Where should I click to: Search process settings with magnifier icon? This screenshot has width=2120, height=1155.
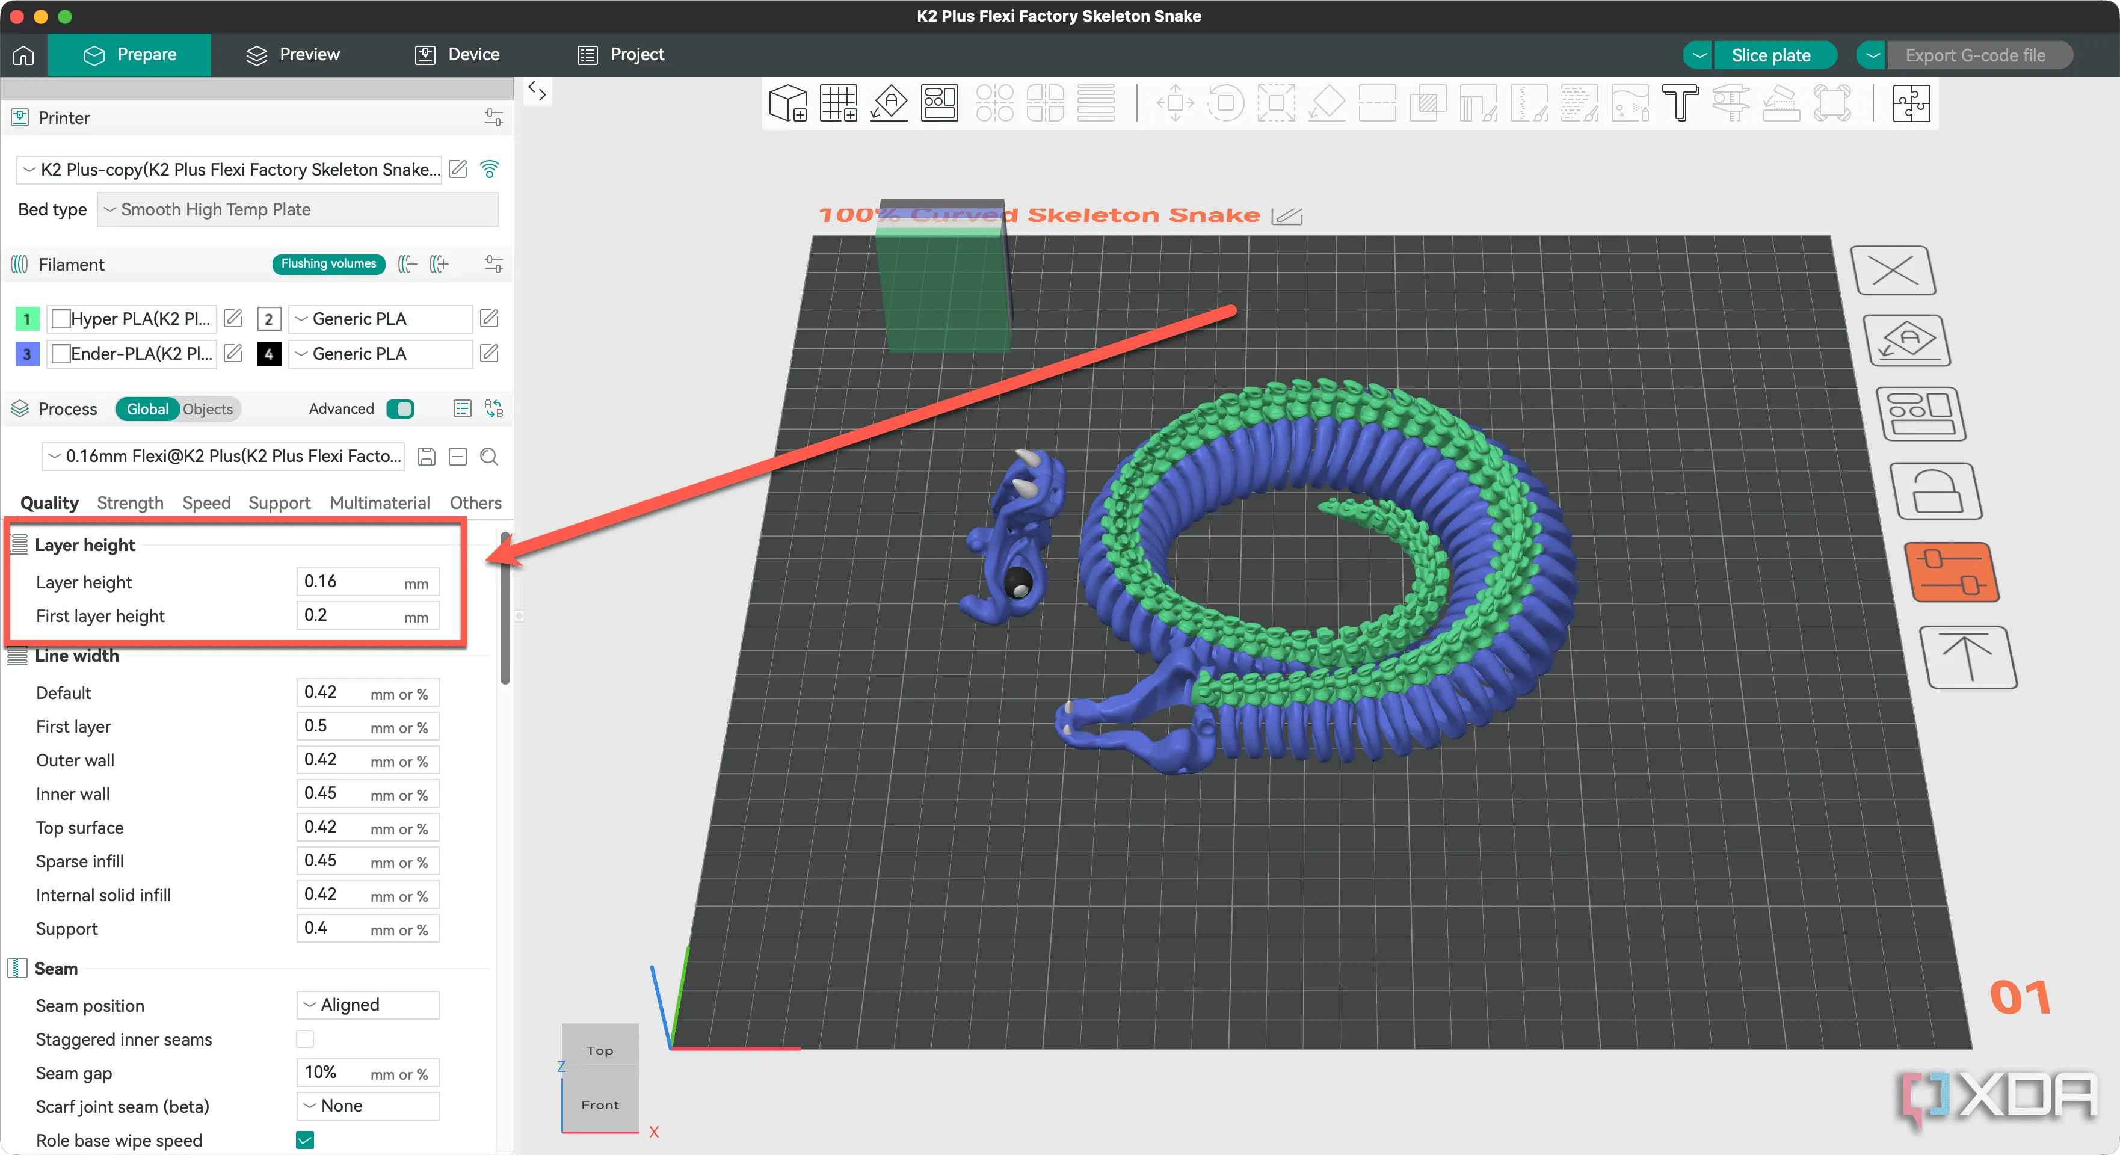pyautogui.click(x=489, y=457)
